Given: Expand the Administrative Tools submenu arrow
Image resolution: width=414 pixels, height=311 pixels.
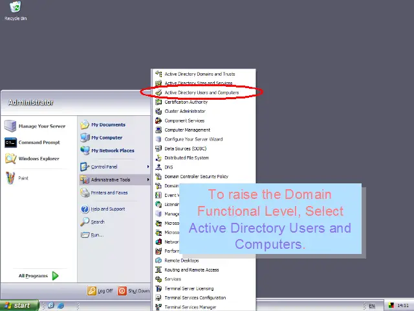Looking at the screenshot, I should pos(148,179).
